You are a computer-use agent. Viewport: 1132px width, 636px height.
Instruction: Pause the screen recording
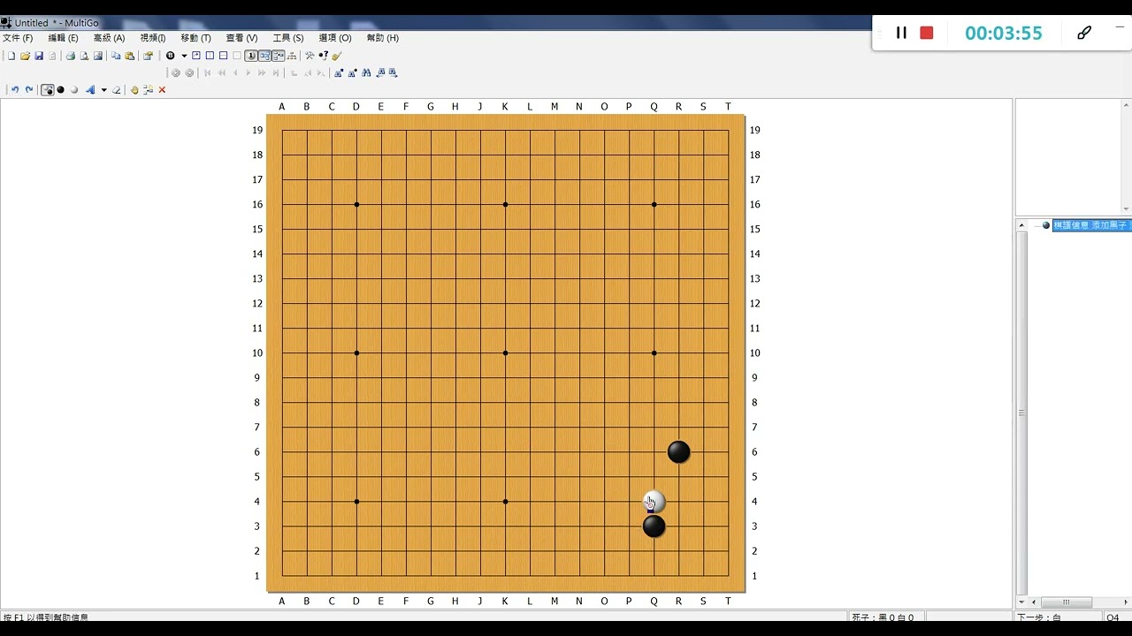[x=901, y=33]
